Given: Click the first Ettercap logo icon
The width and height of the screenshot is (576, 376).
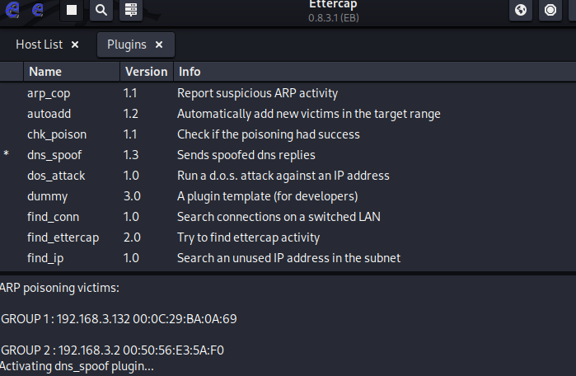Looking at the screenshot, I should [x=11, y=10].
